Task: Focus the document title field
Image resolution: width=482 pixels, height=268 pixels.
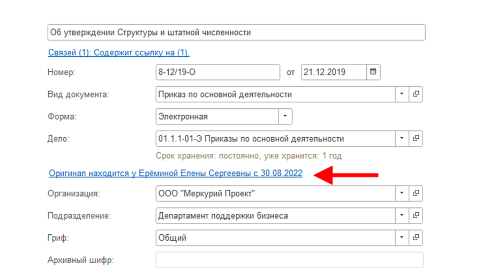Action: tap(236, 32)
